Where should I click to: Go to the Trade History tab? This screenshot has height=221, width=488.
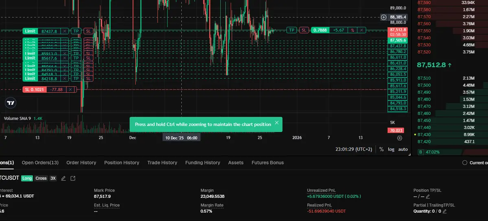[x=162, y=162]
